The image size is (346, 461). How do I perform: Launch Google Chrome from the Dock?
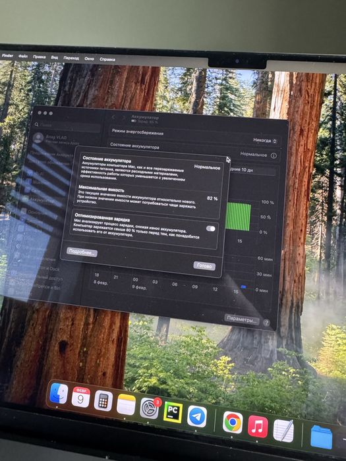pos(233,423)
